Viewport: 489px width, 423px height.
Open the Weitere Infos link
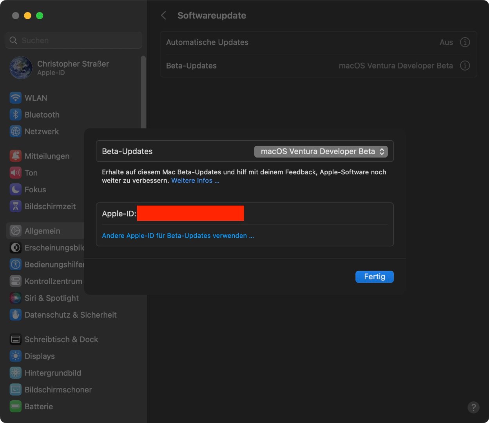tap(195, 181)
